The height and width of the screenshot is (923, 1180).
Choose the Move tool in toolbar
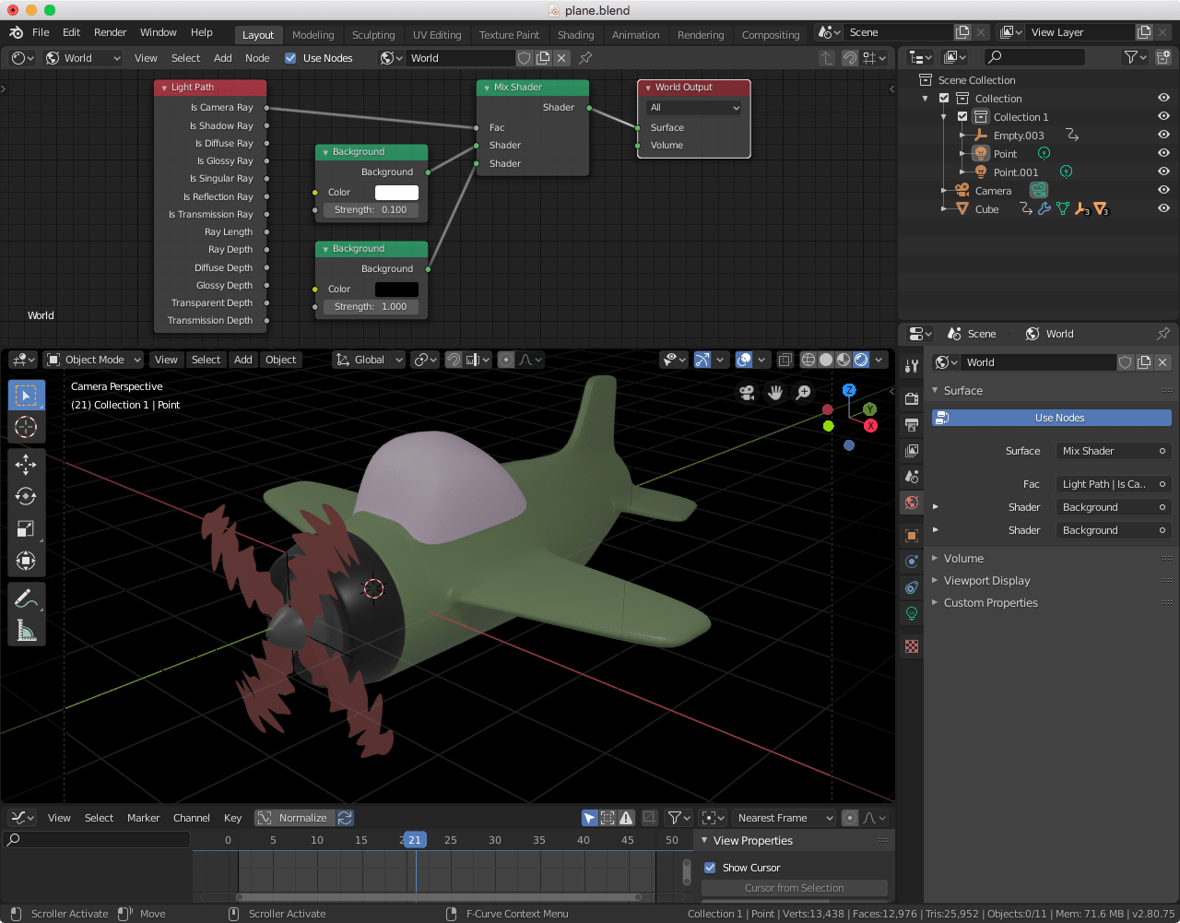[x=26, y=464]
